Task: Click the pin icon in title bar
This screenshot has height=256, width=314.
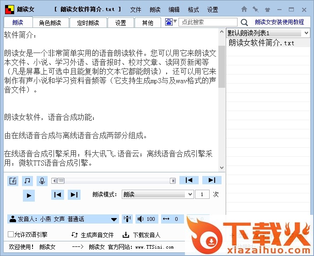Action: coord(255,10)
